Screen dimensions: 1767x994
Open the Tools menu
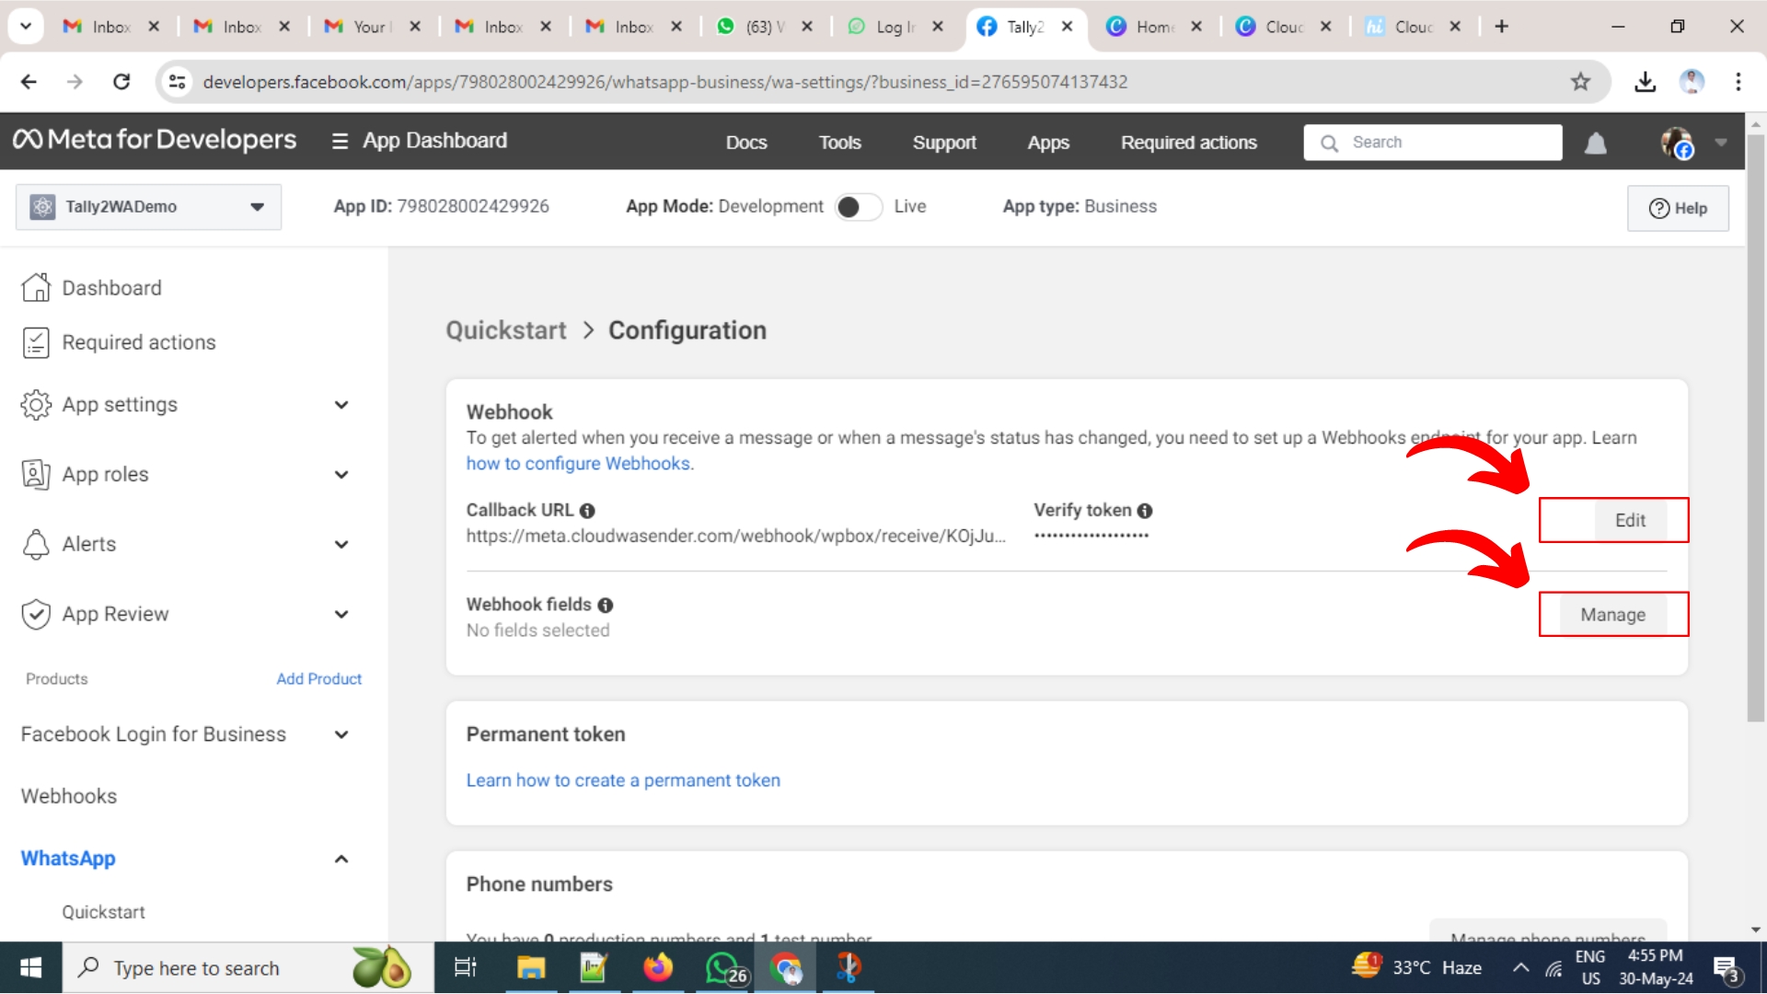coord(840,143)
